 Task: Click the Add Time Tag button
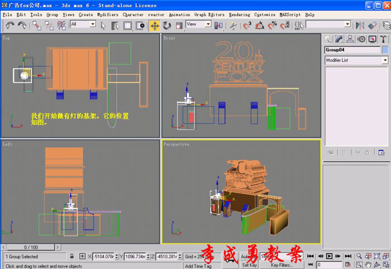[x=202, y=266]
